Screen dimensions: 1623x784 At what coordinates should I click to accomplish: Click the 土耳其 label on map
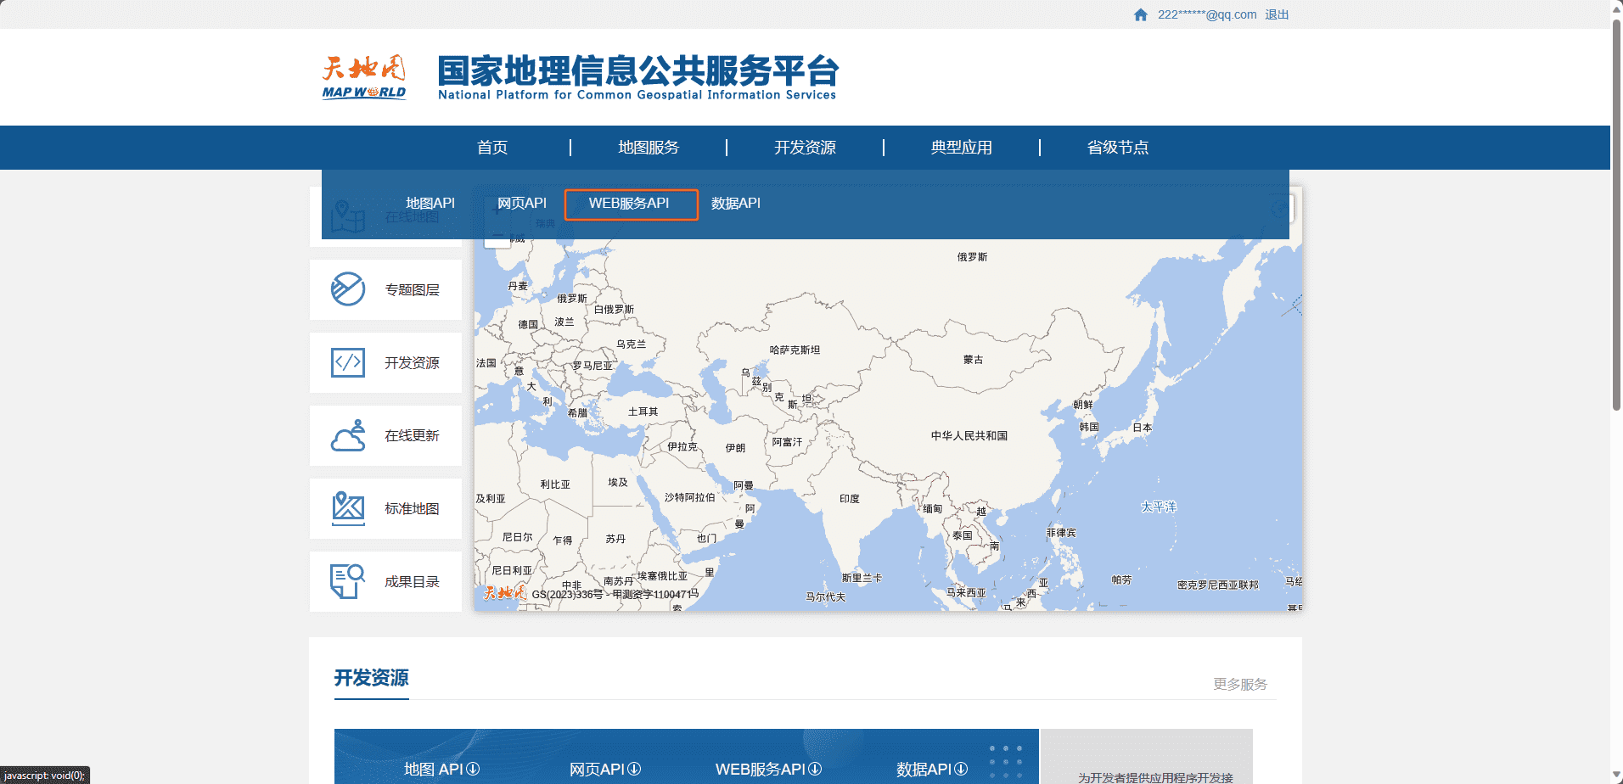point(643,412)
